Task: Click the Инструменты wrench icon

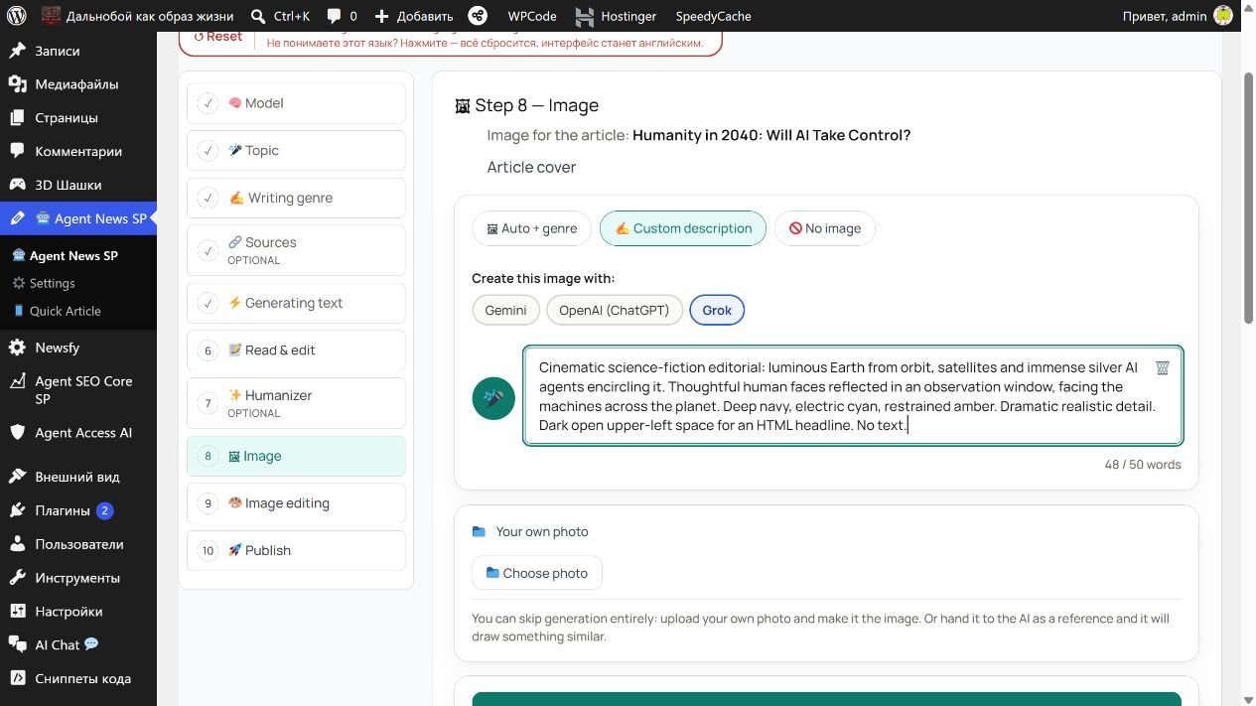Action: click(x=17, y=578)
